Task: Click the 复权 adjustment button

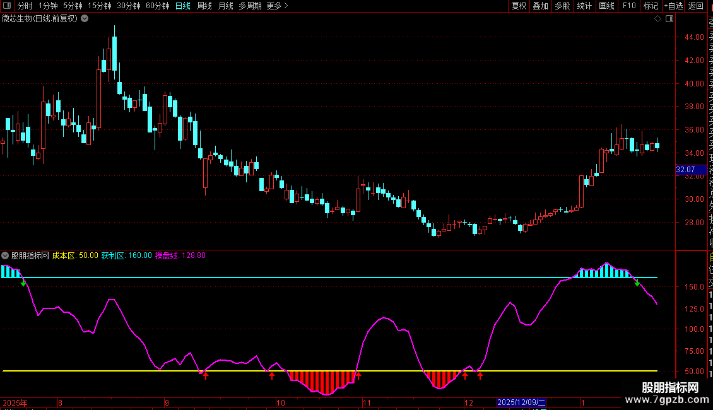Action: pos(519,6)
